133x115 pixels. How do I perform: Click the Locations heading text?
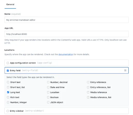9,50
